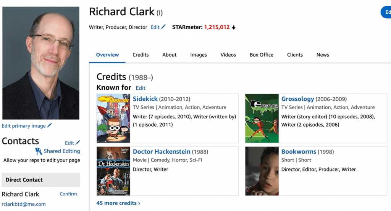Click Edit link next to Known for
The image size is (391, 211).
coord(141,88)
